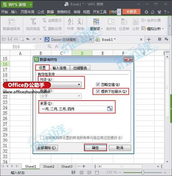172x176 pixels.
Task: Click the vertical scrollbar down arrow
Action: coord(167,162)
